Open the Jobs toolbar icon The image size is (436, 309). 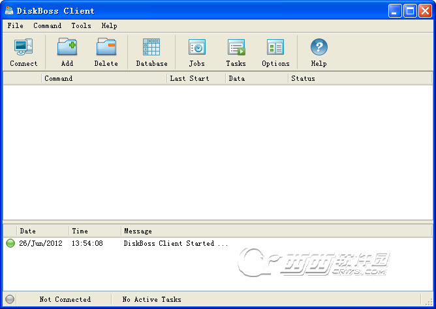(196, 48)
